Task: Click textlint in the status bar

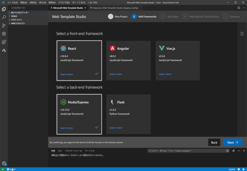Action: coord(232,169)
